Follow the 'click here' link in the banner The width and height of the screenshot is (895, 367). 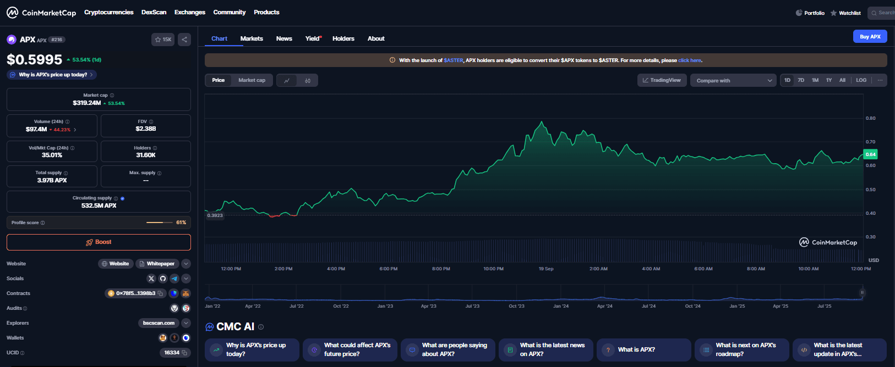(x=690, y=60)
